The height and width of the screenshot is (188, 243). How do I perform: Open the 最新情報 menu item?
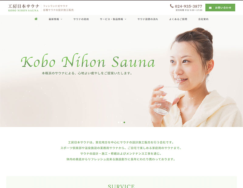point(54,19)
